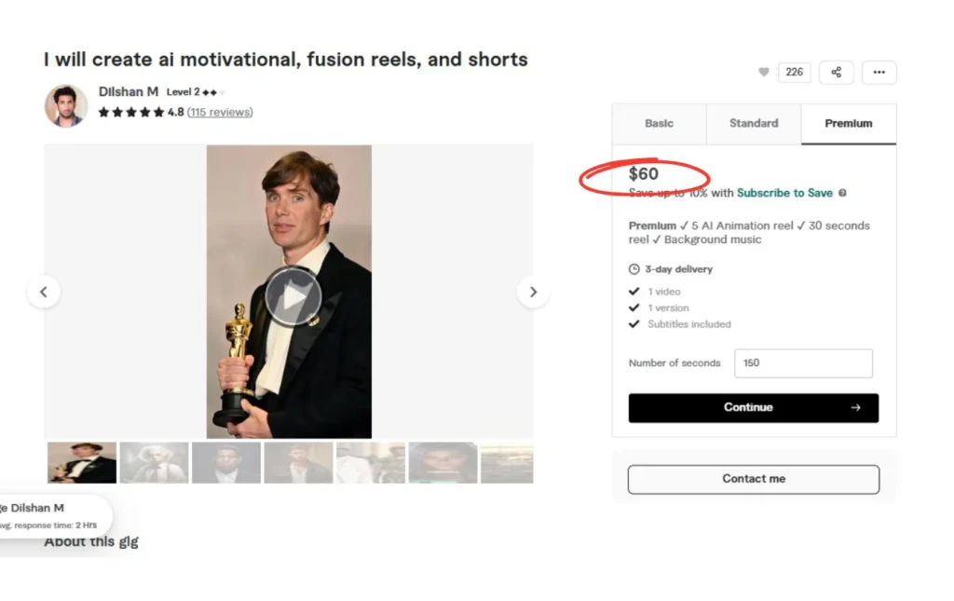
Task: Choose the Premium package tab
Action: (848, 124)
